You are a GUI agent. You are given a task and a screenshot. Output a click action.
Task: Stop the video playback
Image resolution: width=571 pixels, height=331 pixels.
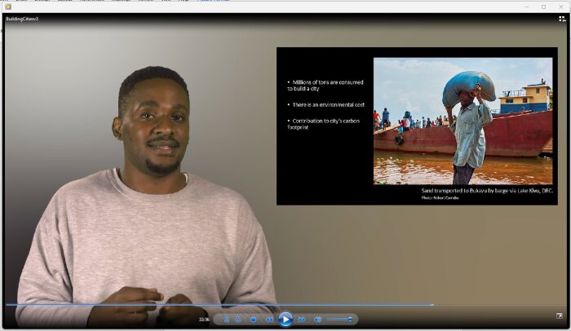point(253,320)
